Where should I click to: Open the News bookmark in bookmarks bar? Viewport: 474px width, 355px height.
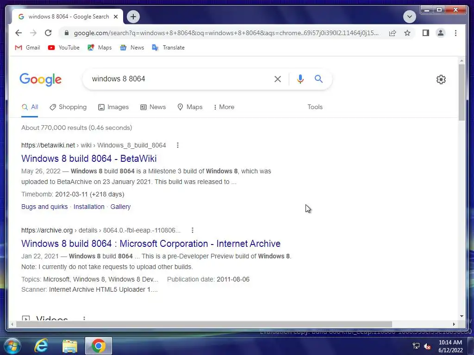pyautogui.click(x=132, y=48)
